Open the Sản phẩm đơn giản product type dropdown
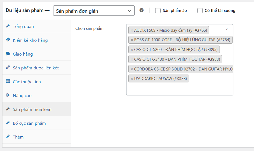254x151 pixels. (94, 11)
